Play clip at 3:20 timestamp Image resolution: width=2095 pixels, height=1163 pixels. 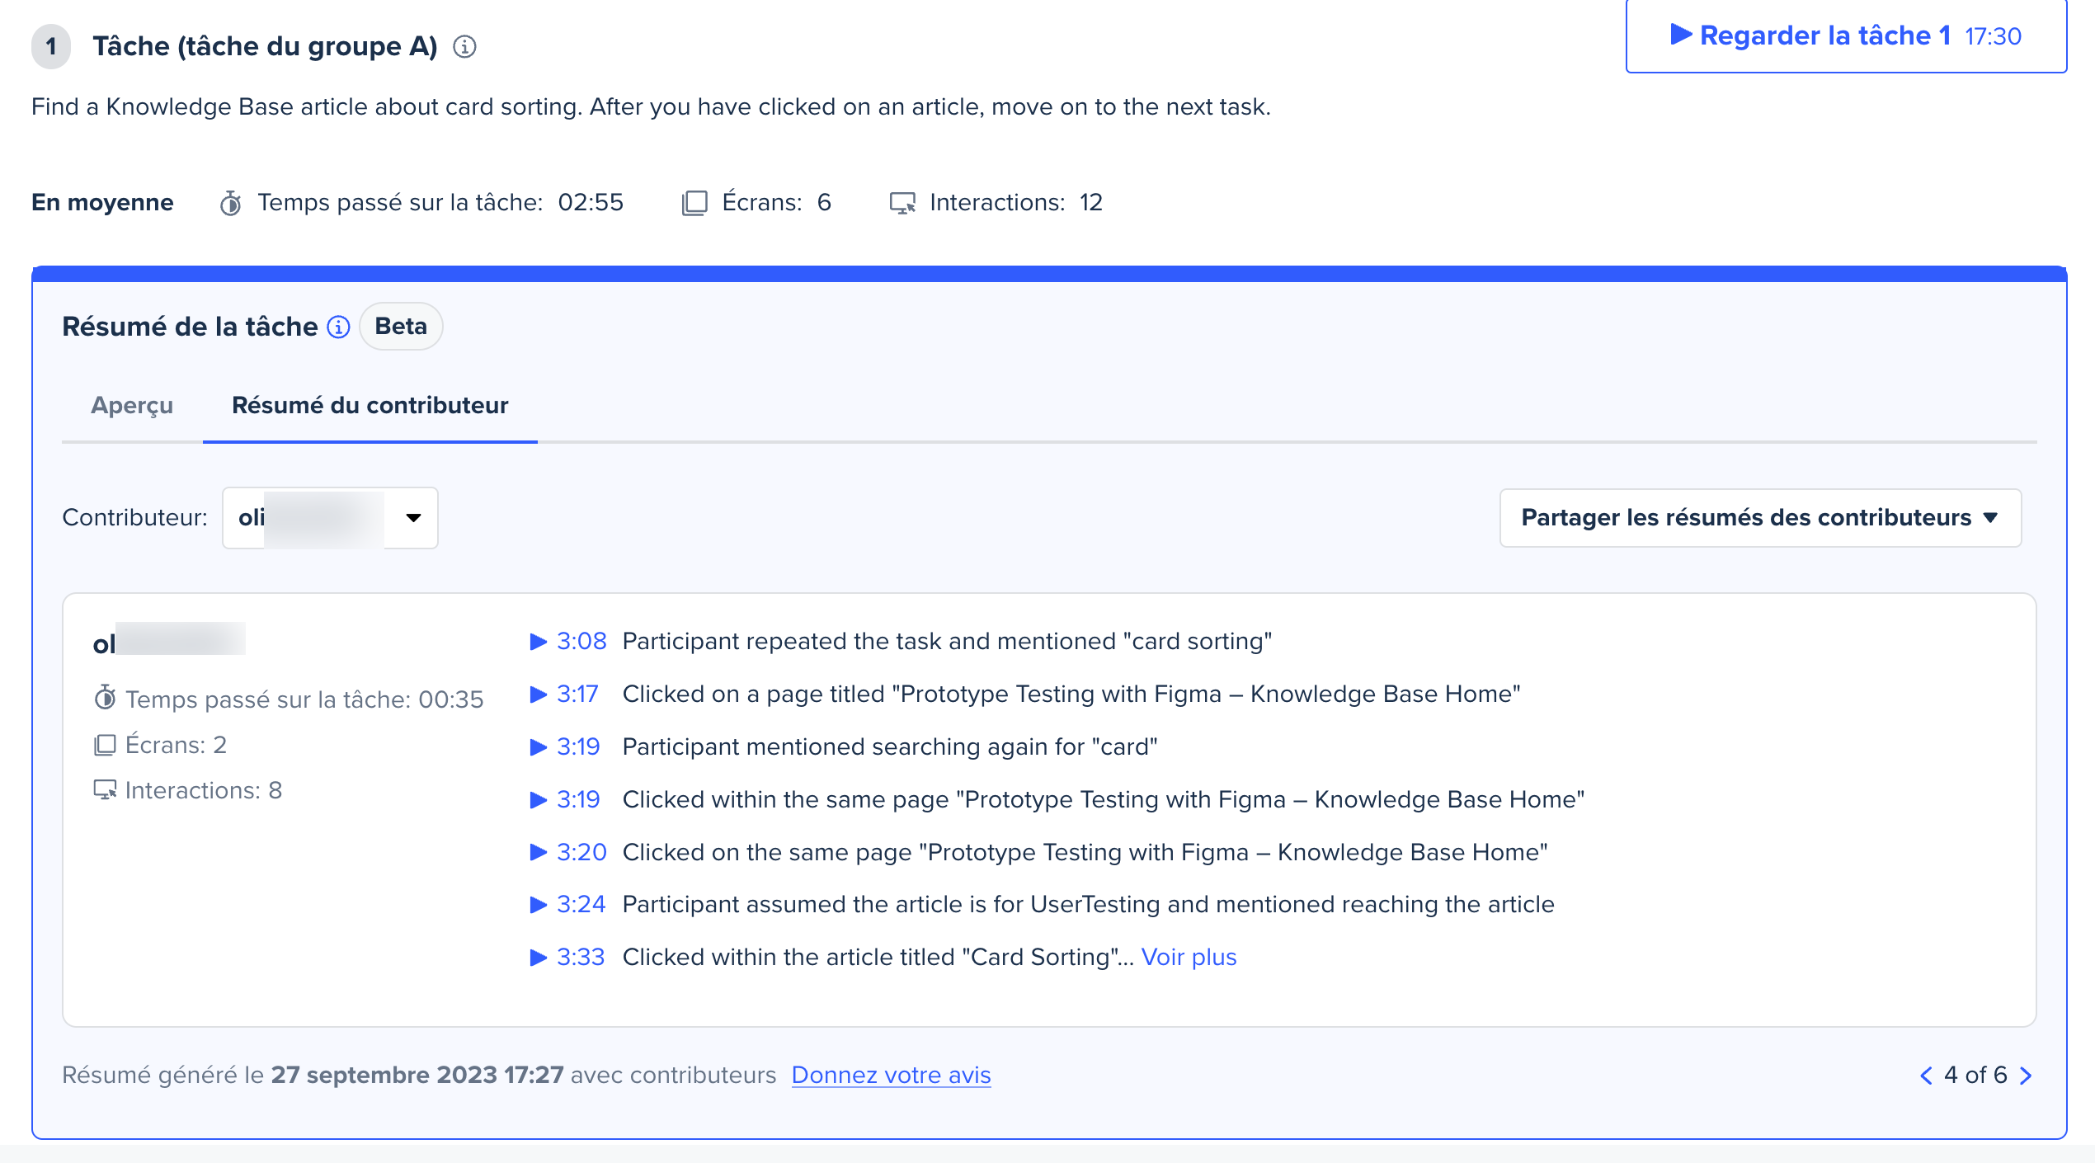[568, 852]
